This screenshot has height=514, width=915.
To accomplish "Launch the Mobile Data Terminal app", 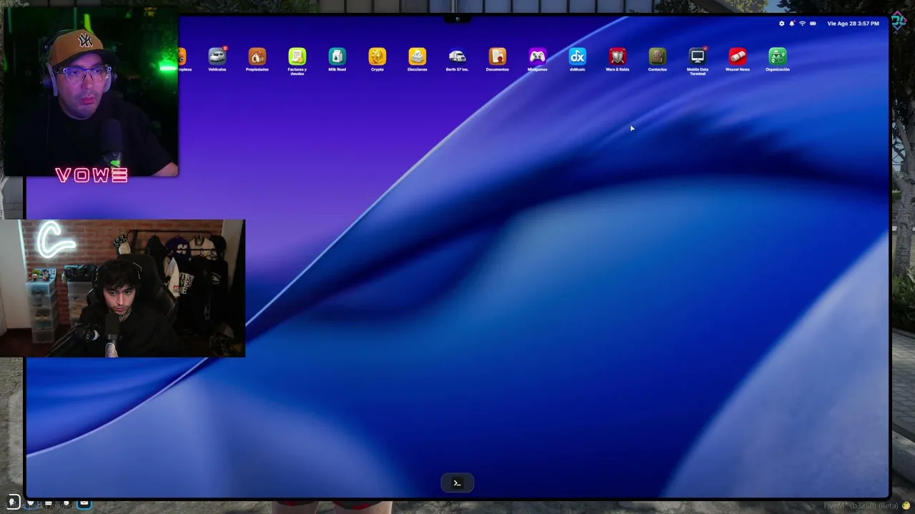I will (698, 56).
